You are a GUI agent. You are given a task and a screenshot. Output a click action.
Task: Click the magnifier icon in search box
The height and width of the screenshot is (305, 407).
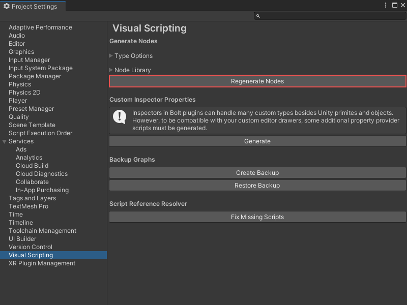[258, 16]
